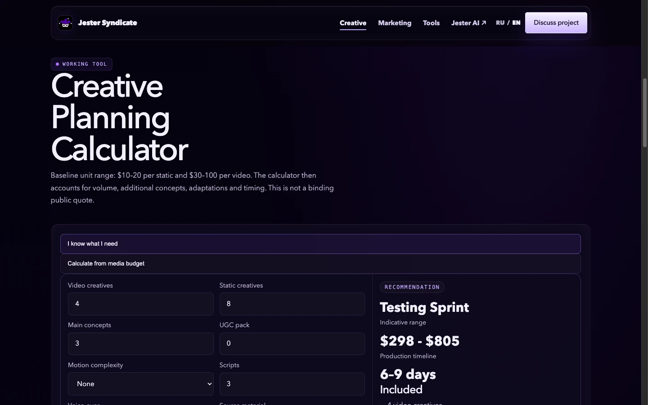Image resolution: width=648 pixels, height=405 pixels.
Task: Click the UGC pack input field
Action: pos(292,344)
